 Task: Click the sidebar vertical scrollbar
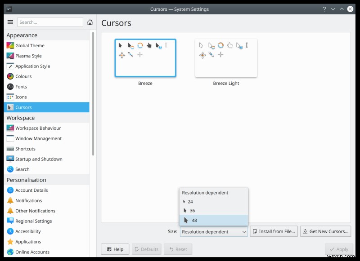point(93,94)
